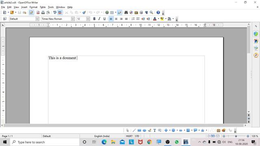Toggle AutoSpellcheck icon
Image resolution: width=260 pixels, height=146 pixels.
[60, 13]
